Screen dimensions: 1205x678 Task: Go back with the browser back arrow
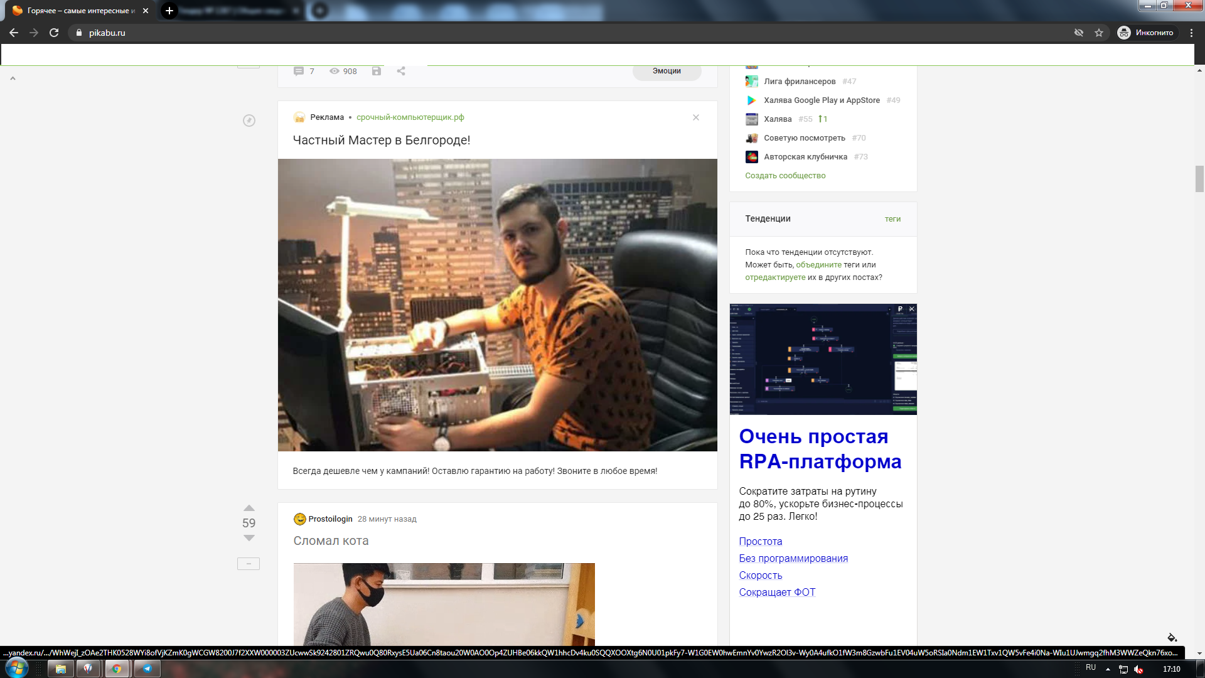[14, 33]
